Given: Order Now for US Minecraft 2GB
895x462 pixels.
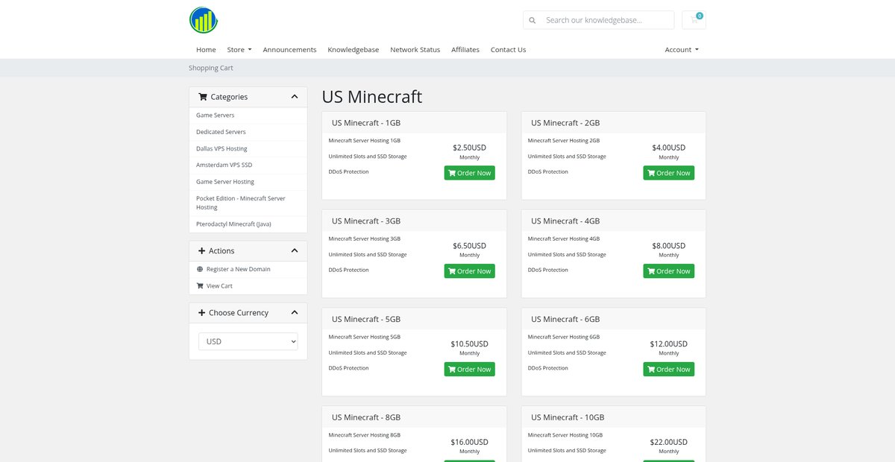Looking at the screenshot, I should pyautogui.click(x=669, y=173).
